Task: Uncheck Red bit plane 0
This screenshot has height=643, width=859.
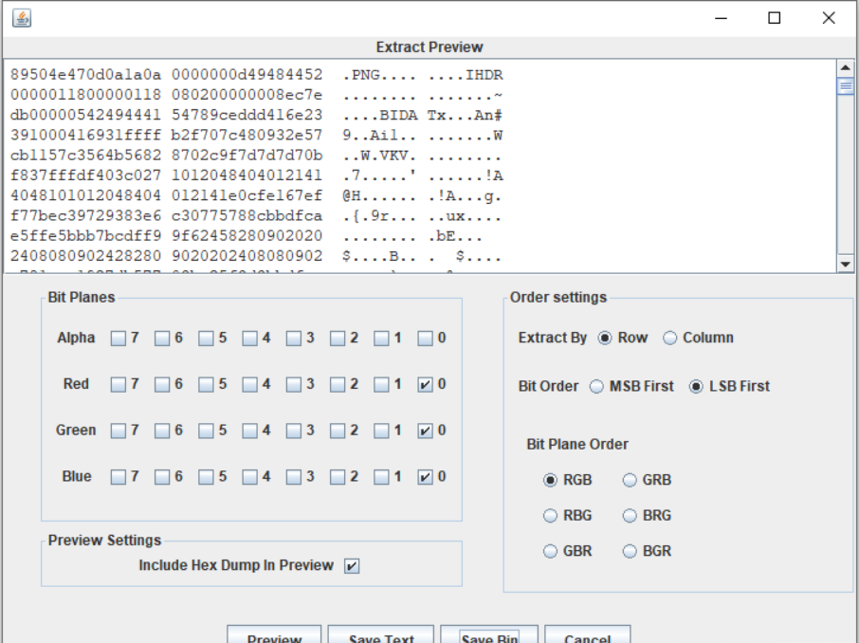Action: coord(425,384)
